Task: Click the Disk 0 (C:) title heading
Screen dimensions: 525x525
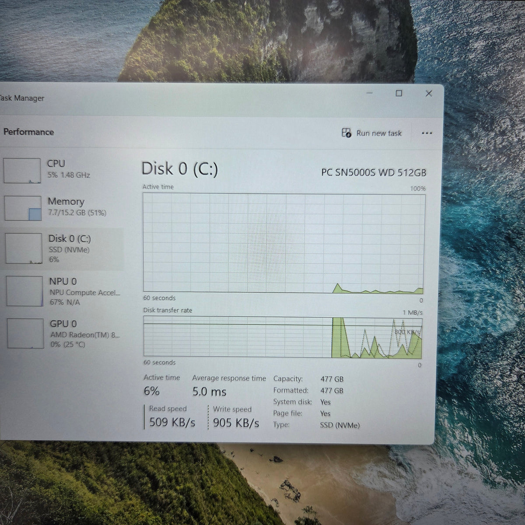Action: [x=179, y=169]
